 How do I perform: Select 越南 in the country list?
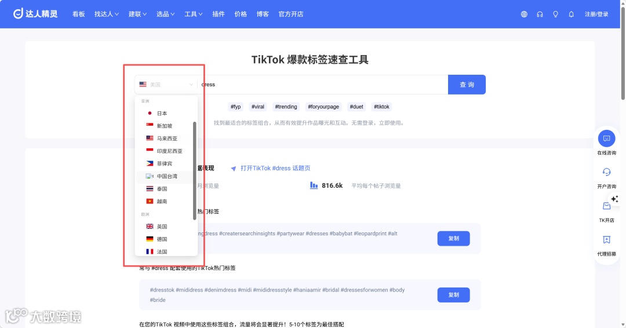pos(167,201)
